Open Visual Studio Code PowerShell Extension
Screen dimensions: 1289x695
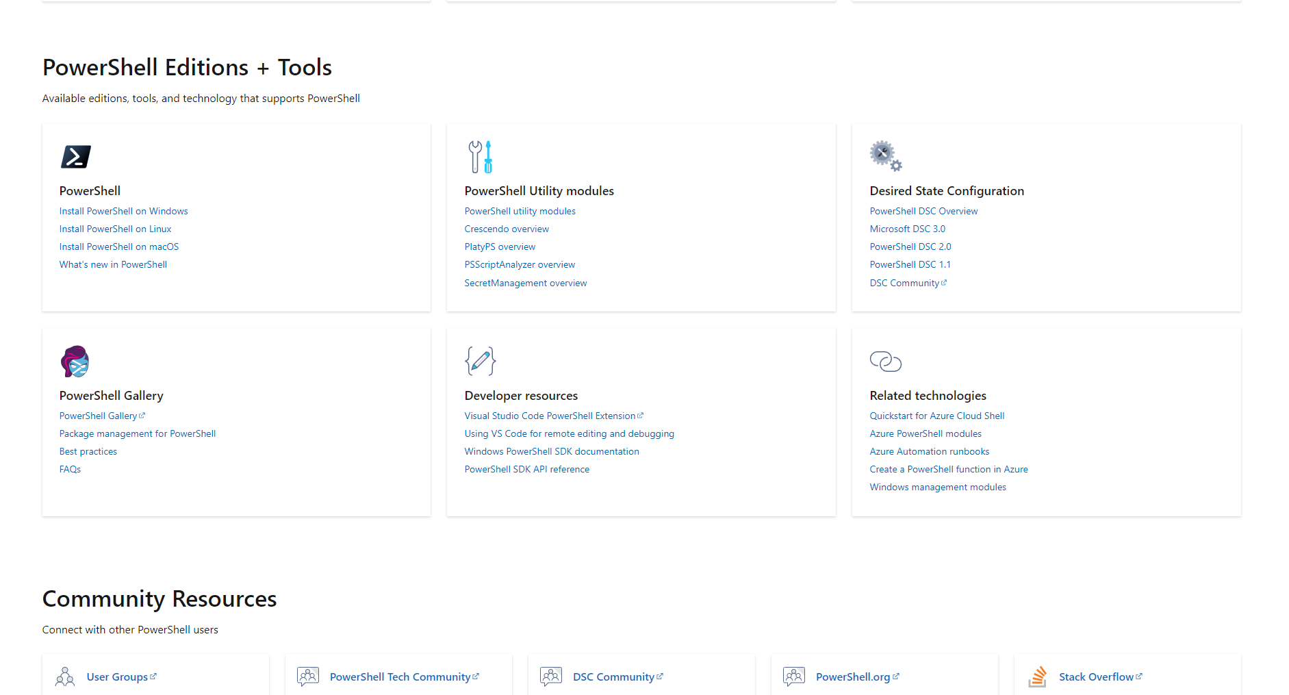(550, 416)
